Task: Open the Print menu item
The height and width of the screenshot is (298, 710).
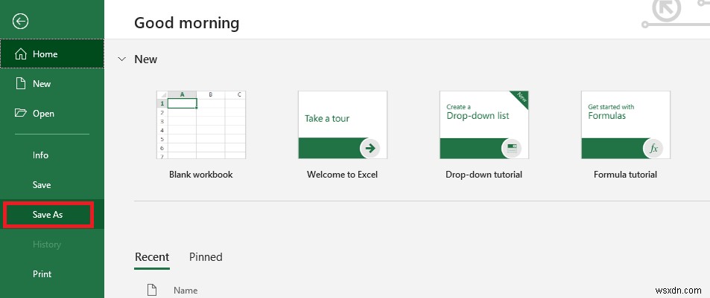Action: click(x=42, y=274)
